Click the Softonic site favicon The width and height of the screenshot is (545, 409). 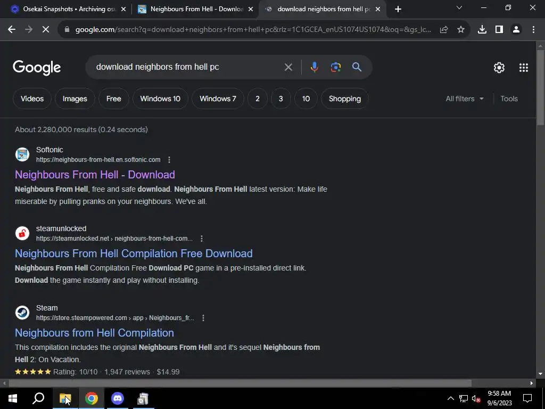22,154
